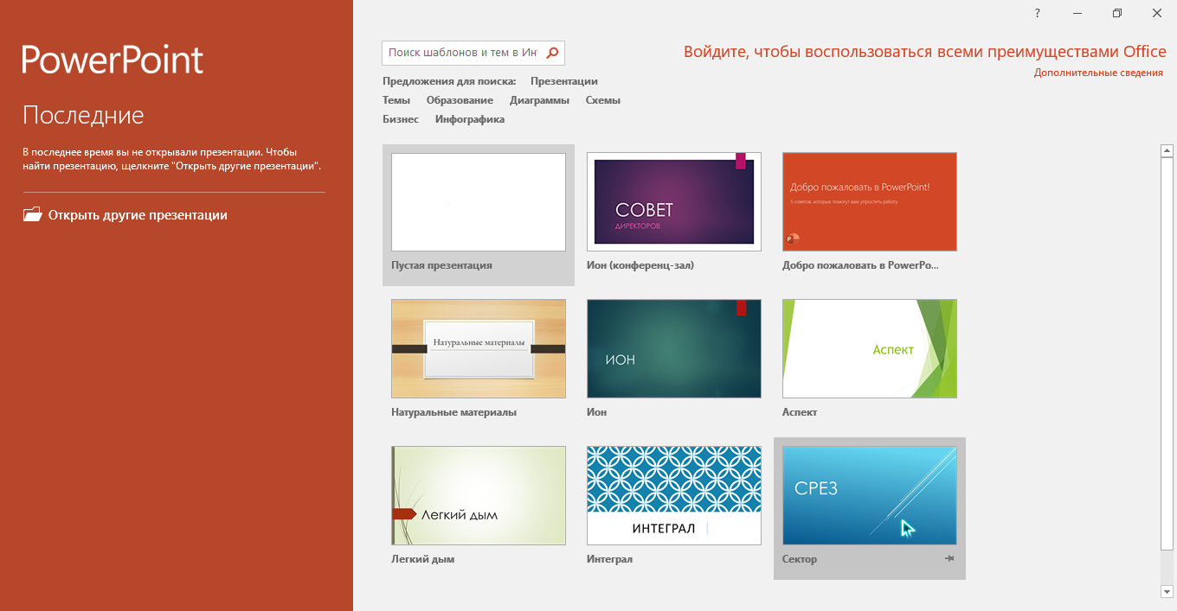Create a Пустая презентация blank presentation

click(x=478, y=202)
